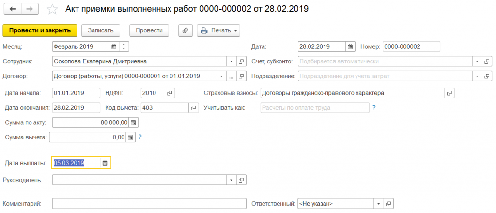Click the Номер input field

[411, 47]
